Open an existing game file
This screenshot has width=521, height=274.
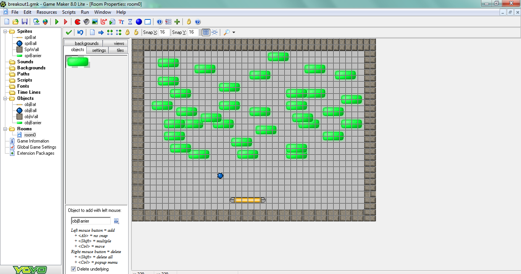click(16, 22)
